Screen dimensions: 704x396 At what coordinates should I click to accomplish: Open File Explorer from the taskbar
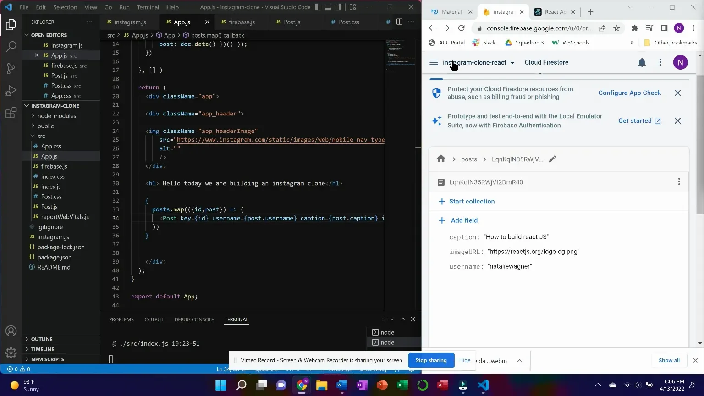pos(322,385)
